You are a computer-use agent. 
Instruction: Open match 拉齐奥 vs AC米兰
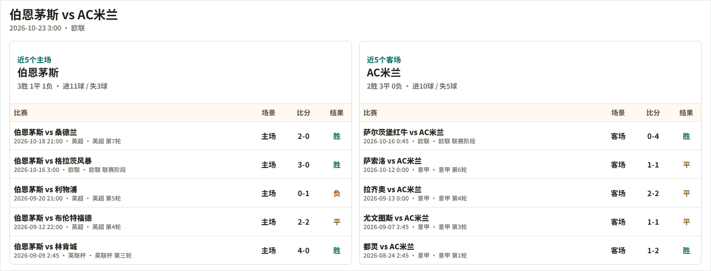click(393, 189)
